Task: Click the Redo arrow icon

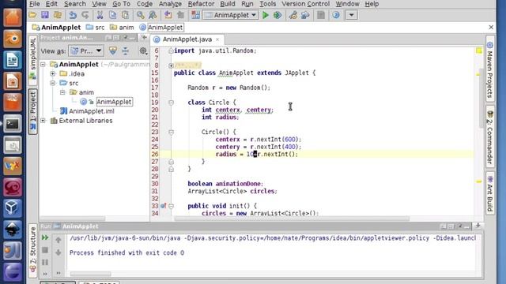Action: click(x=85, y=15)
